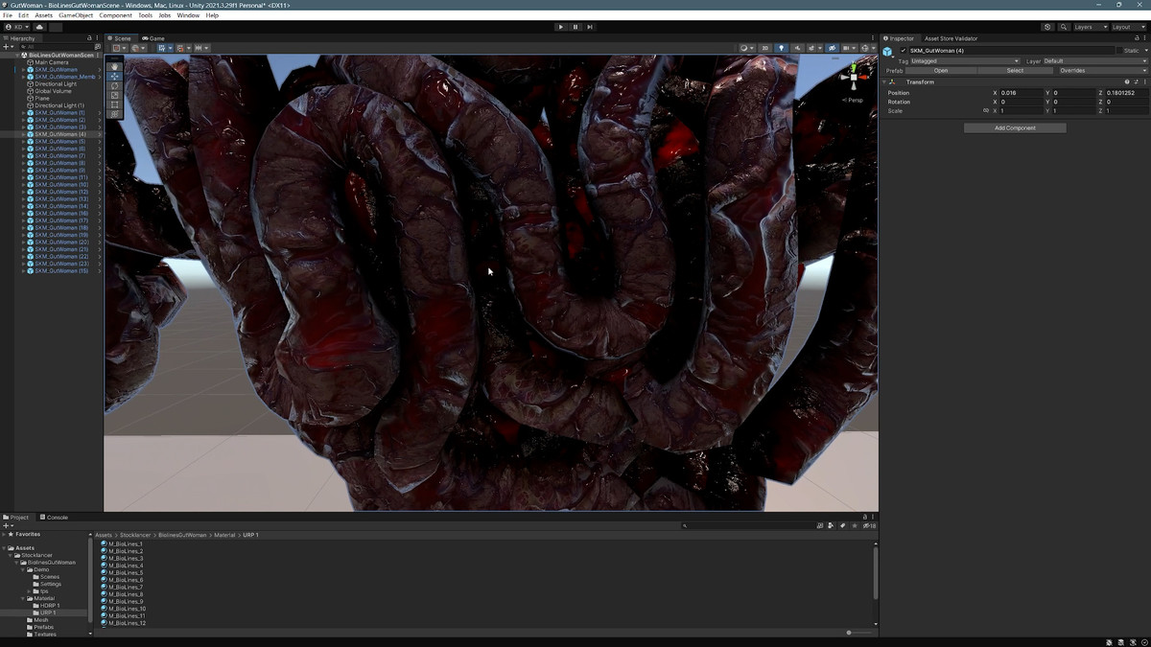Toggle the 2D view mode

[x=764, y=48]
